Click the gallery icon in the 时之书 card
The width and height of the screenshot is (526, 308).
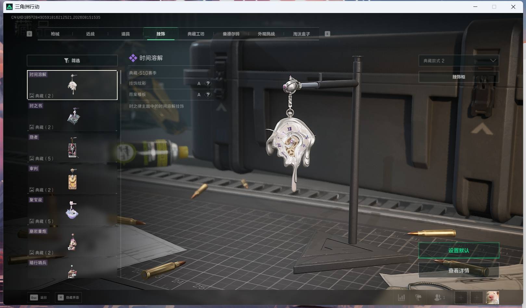point(32,127)
